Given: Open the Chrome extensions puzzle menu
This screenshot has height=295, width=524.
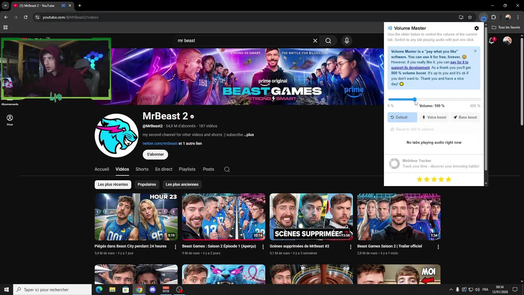Looking at the screenshot, I should (493, 17).
